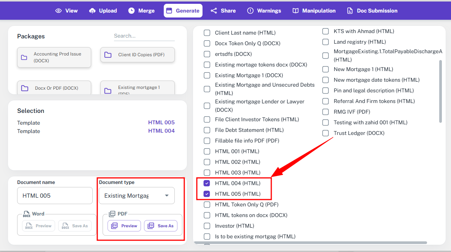Viewport: 451px width, 252px height.
Task: Switch to the Generate tab
Action: [x=183, y=11]
